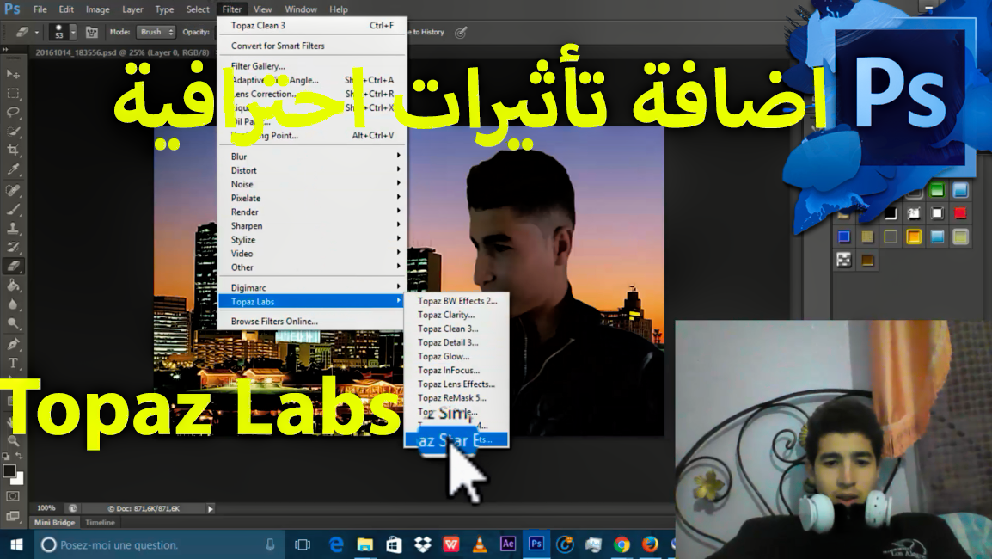Image resolution: width=992 pixels, height=559 pixels.
Task: Open the brush panel toggle icon
Action: pos(92,32)
